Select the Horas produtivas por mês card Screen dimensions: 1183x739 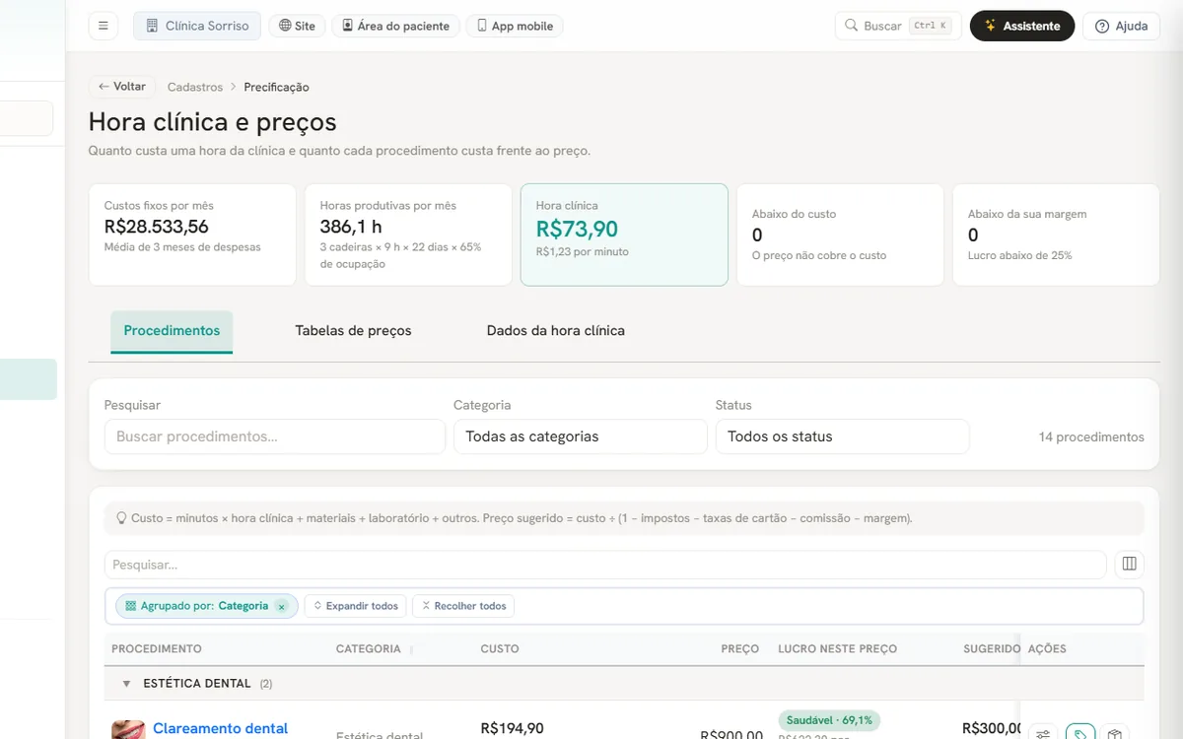click(x=408, y=235)
